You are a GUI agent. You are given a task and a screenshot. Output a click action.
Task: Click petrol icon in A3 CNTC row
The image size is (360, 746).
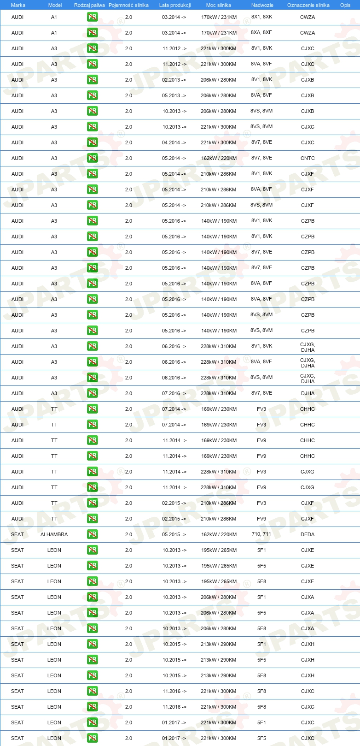click(93, 158)
